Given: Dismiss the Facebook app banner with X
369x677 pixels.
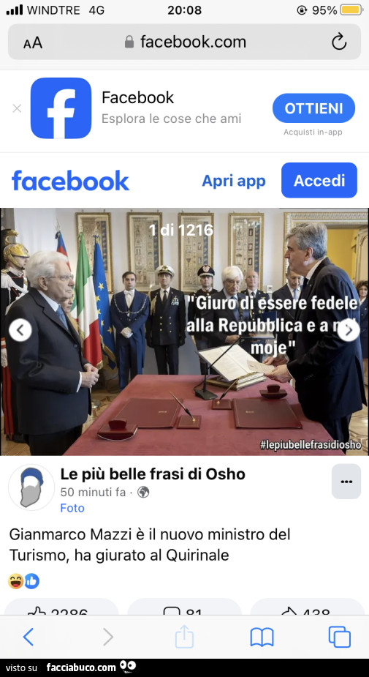Looking at the screenshot, I should [18, 108].
